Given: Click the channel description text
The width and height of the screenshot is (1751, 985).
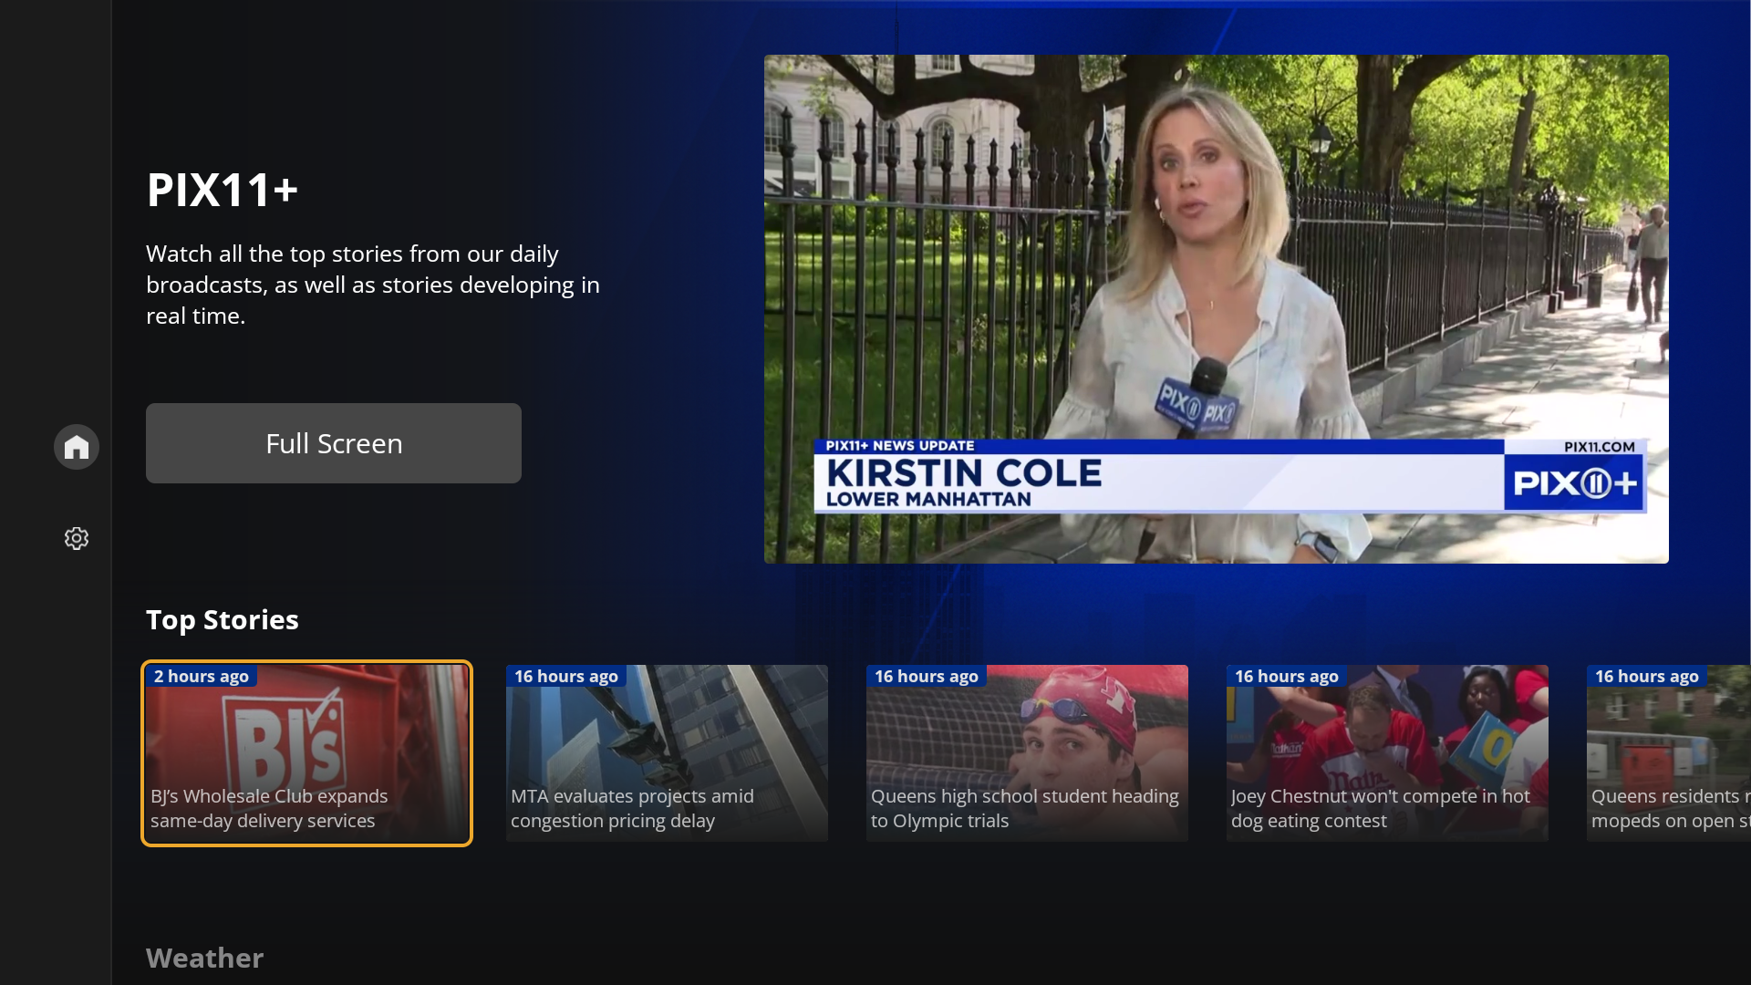Looking at the screenshot, I should [x=372, y=285].
